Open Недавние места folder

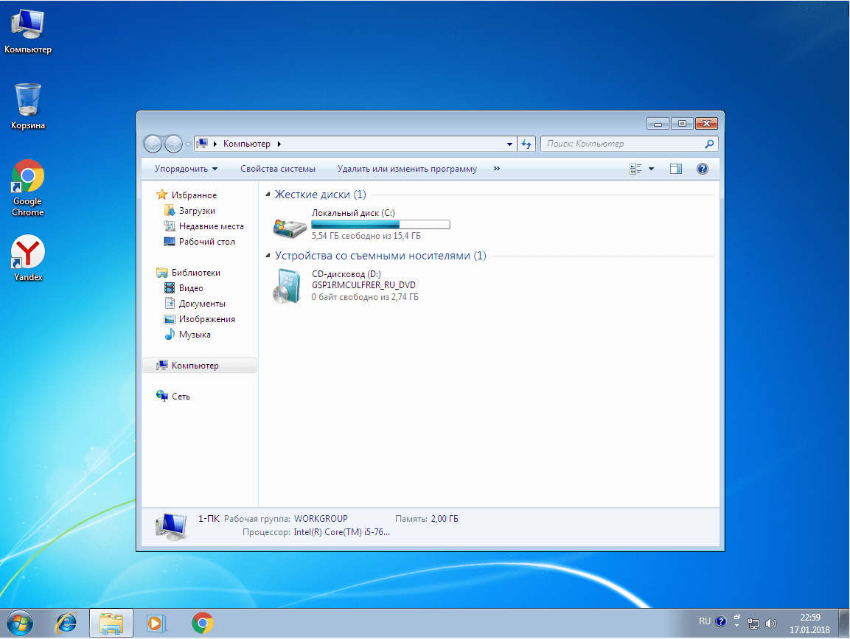click(203, 226)
